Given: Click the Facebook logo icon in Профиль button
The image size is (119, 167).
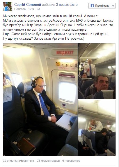Looking at the screenshot, I should point(92,6).
